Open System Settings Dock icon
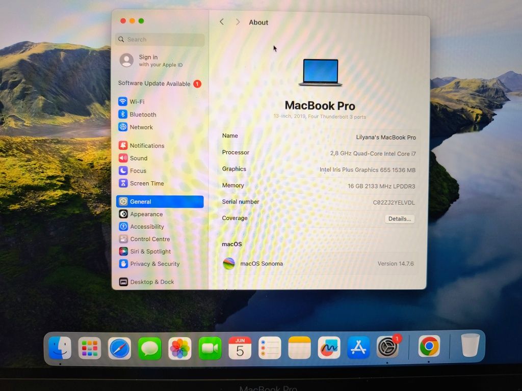The width and height of the screenshot is (522, 391). point(387,347)
